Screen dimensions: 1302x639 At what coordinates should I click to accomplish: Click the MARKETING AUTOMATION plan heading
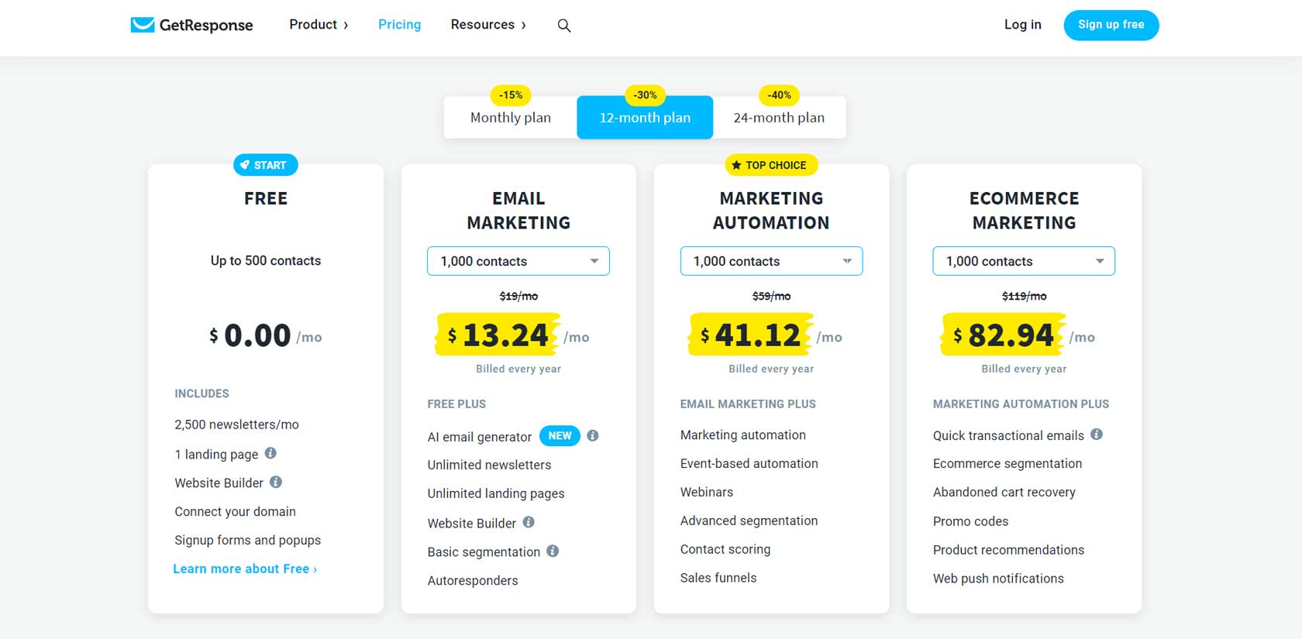[x=771, y=211]
